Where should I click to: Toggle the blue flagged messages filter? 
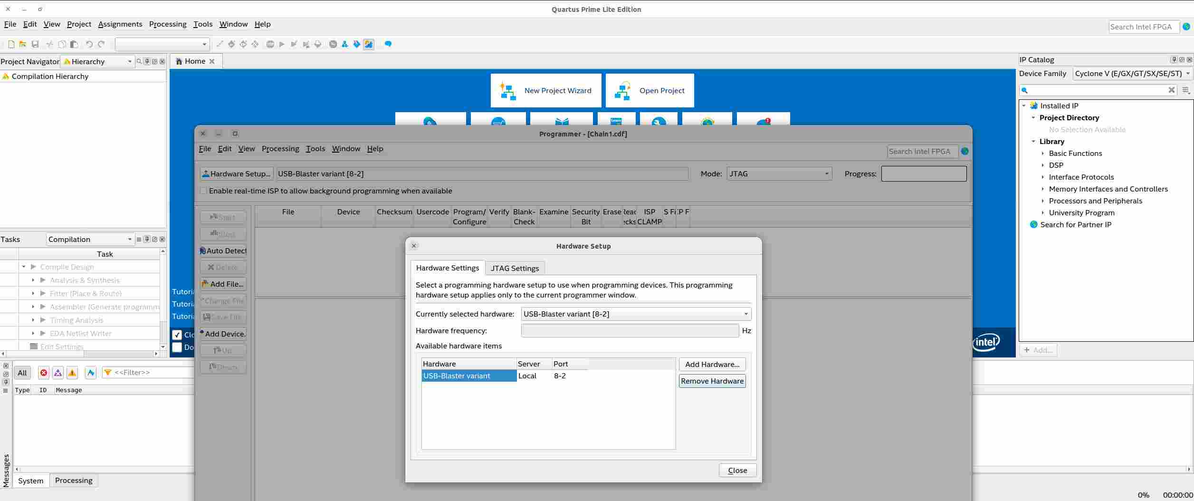(91, 373)
